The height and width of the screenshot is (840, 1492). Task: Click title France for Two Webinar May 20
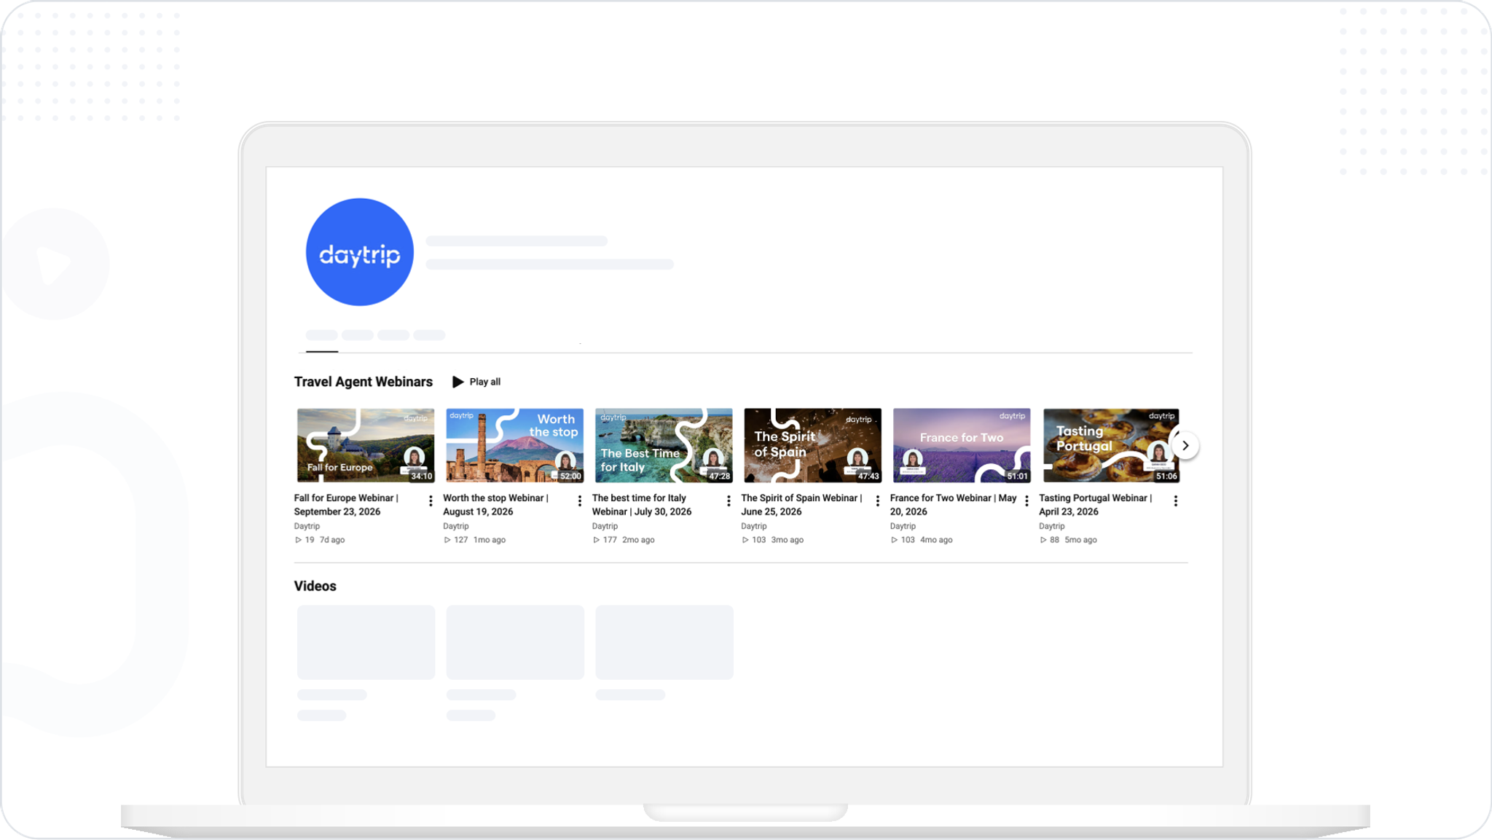click(953, 505)
